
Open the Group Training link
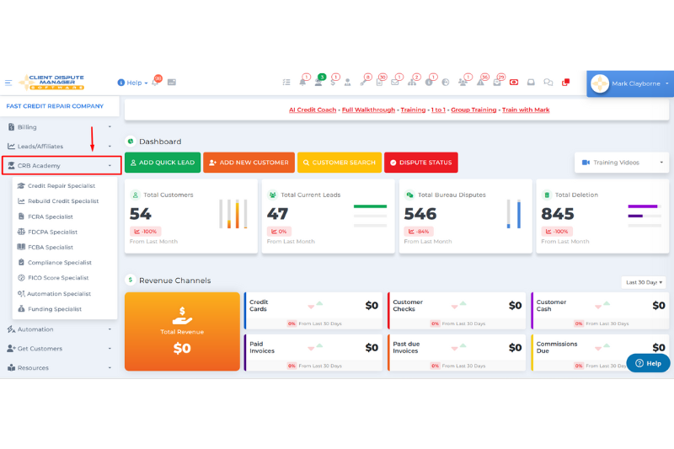point(473,110)
